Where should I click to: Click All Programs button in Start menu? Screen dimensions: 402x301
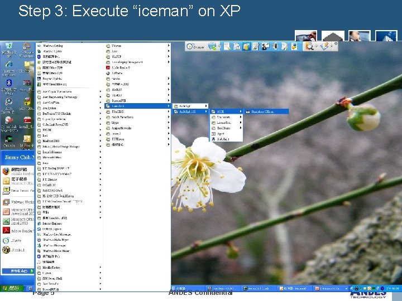pyautogui.click(x=18, y=271)
